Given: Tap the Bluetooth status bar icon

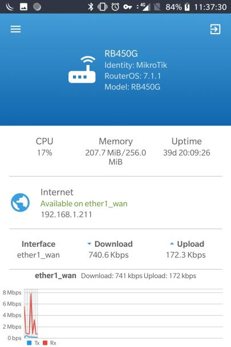Looking at the screenshot, I should [91, 7].
